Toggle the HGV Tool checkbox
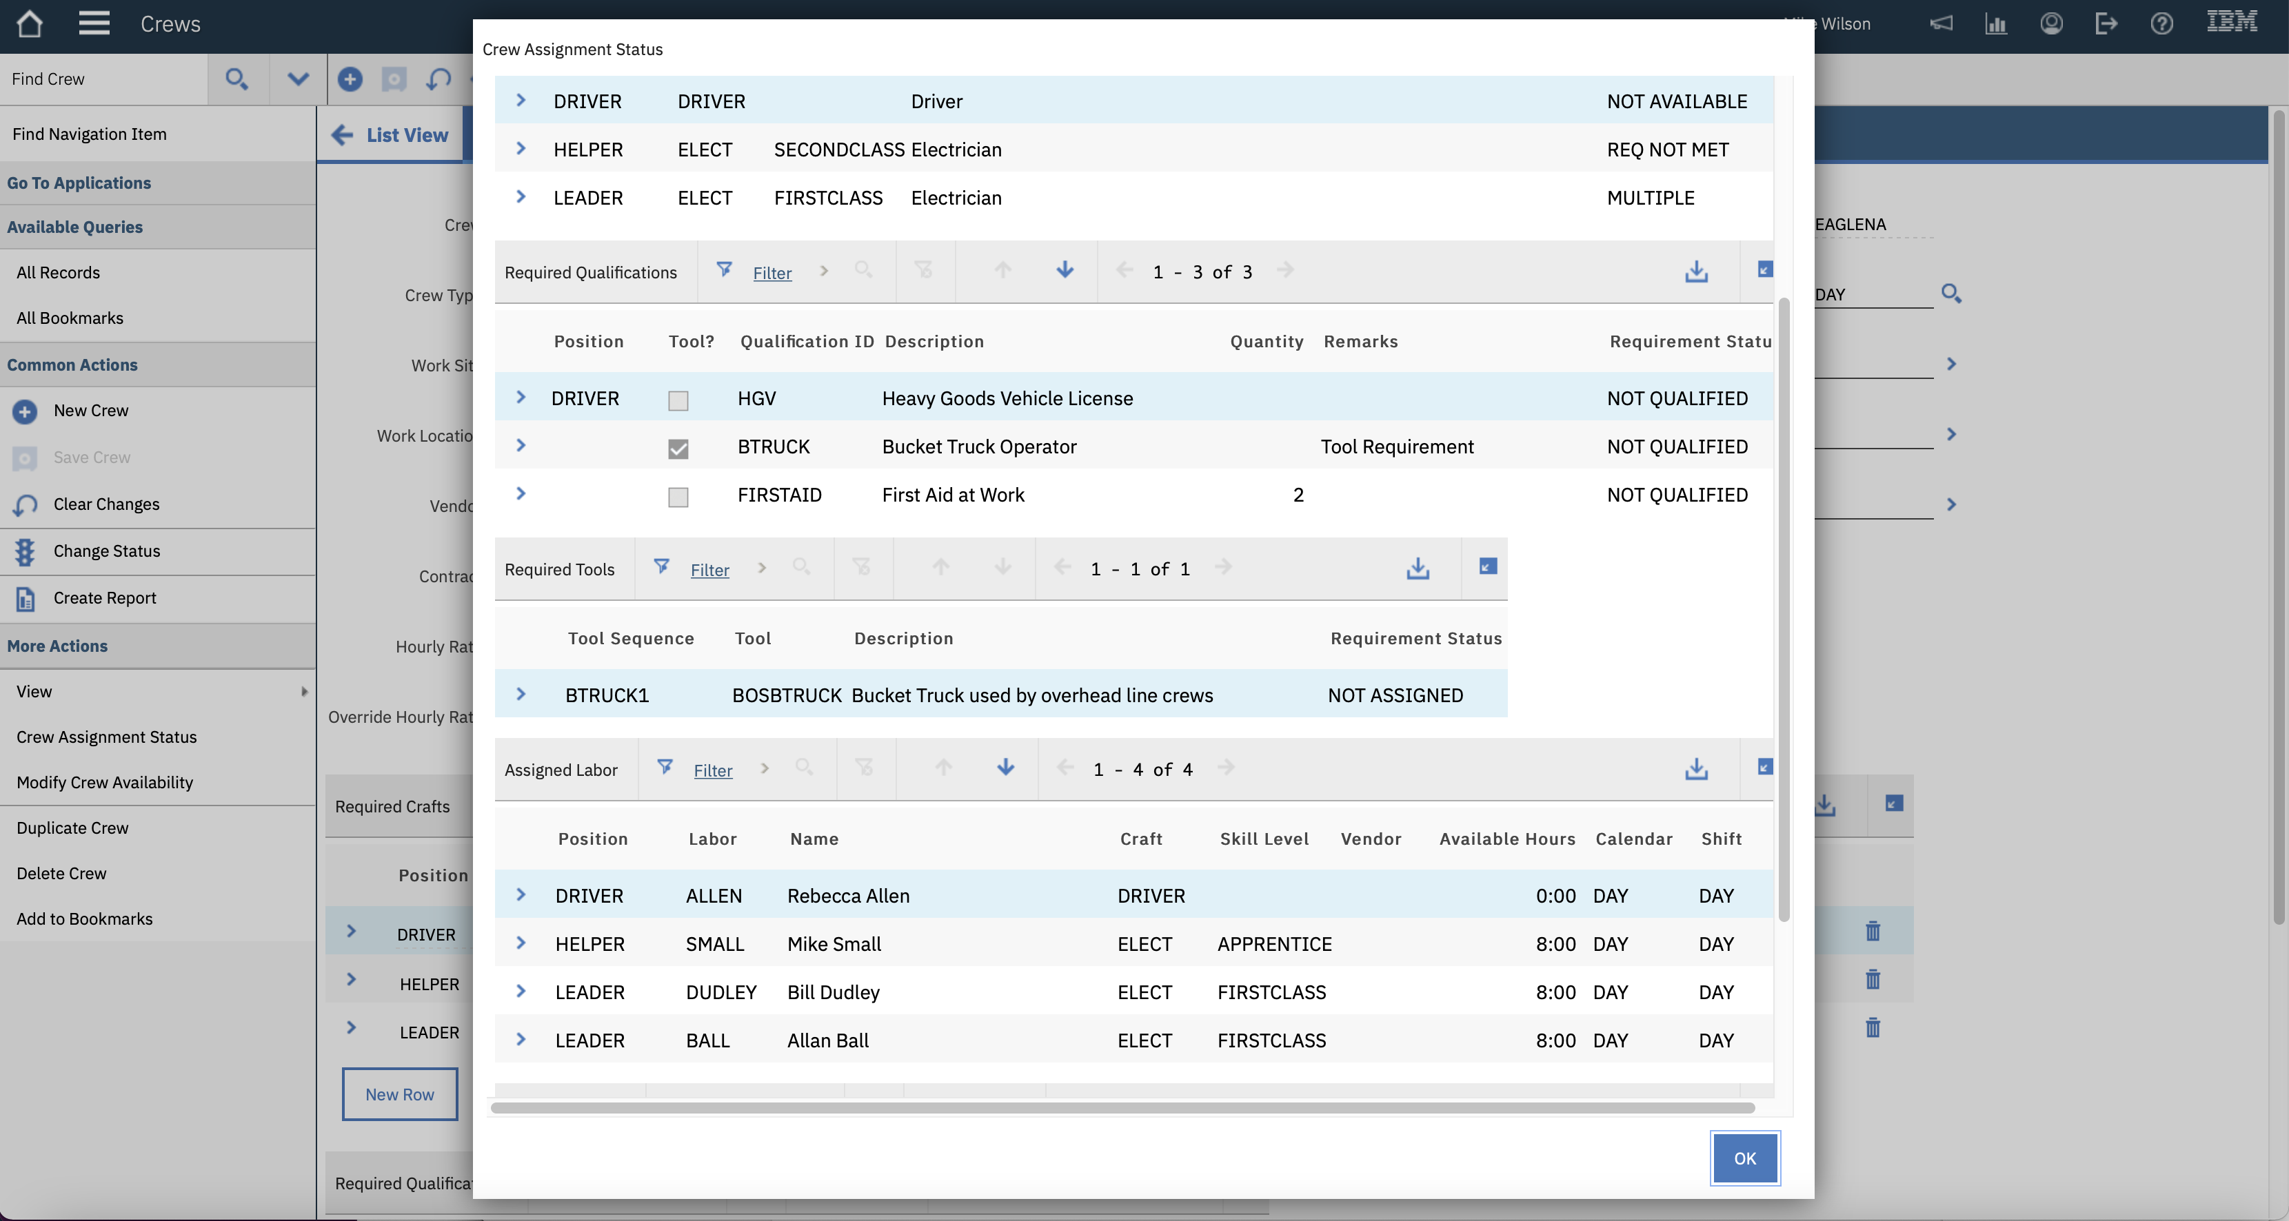This screenshot has height=1221, width=2289. (x=678, y=400)
